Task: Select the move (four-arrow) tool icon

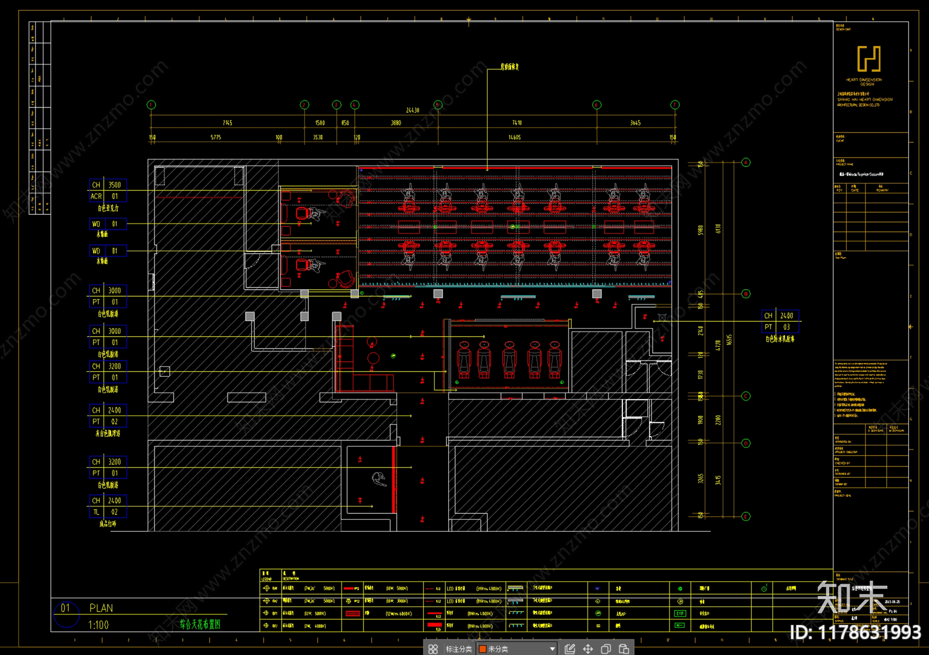Action: [588, 649]
